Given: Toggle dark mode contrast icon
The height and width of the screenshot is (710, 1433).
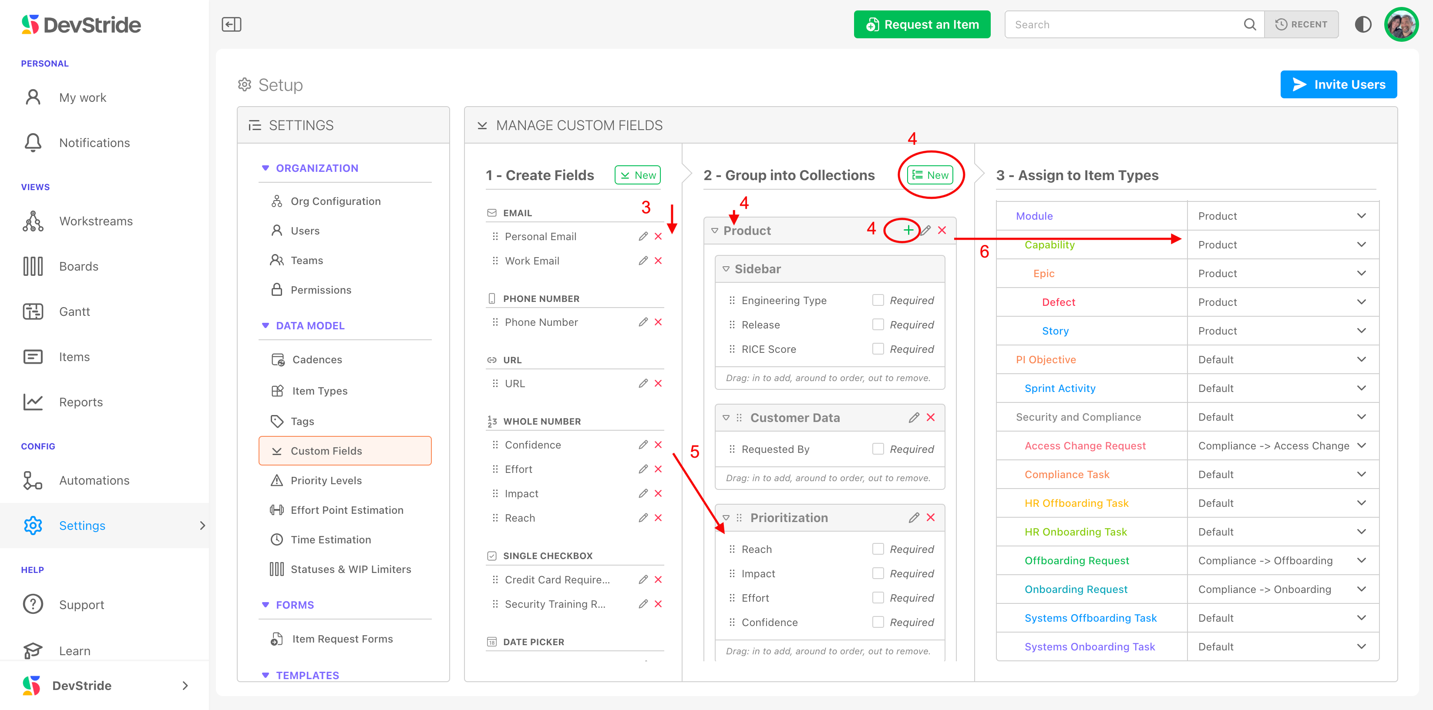Looking at the screenshot, I should point(1363,24).
